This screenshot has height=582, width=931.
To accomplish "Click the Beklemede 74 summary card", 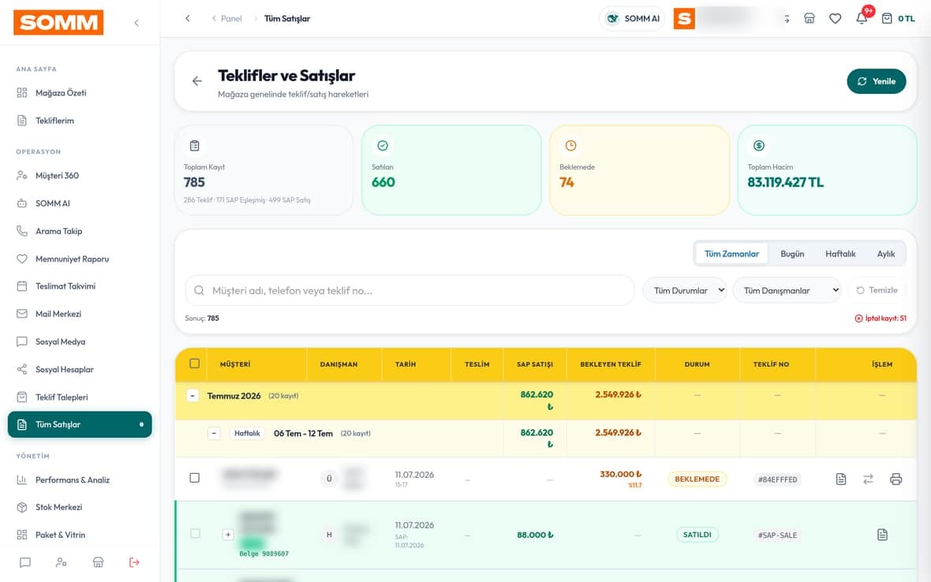I will click(639, 170).
